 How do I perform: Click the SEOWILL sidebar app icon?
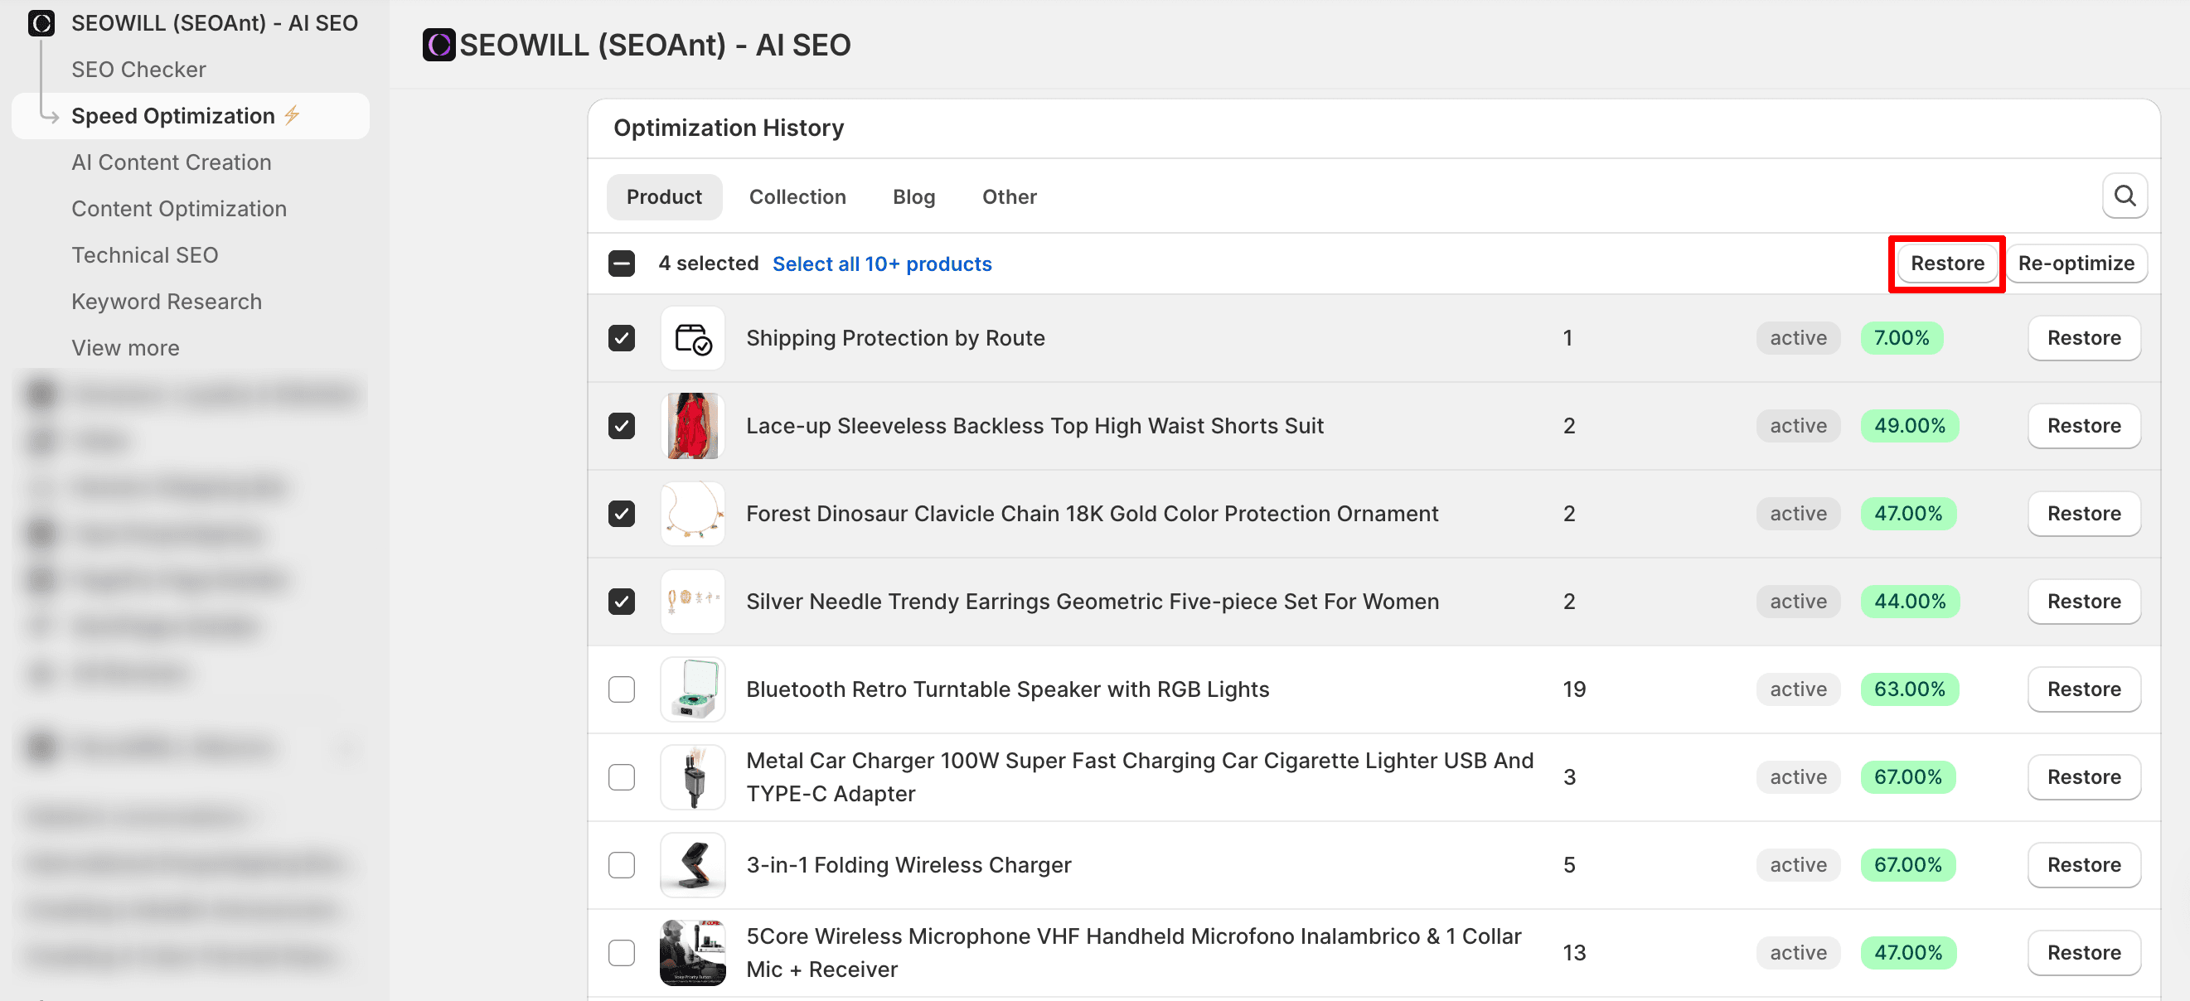[41, 23]
